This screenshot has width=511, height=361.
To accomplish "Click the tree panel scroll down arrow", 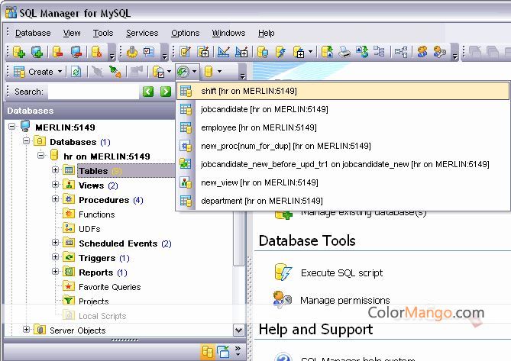I will coord(238,330).
